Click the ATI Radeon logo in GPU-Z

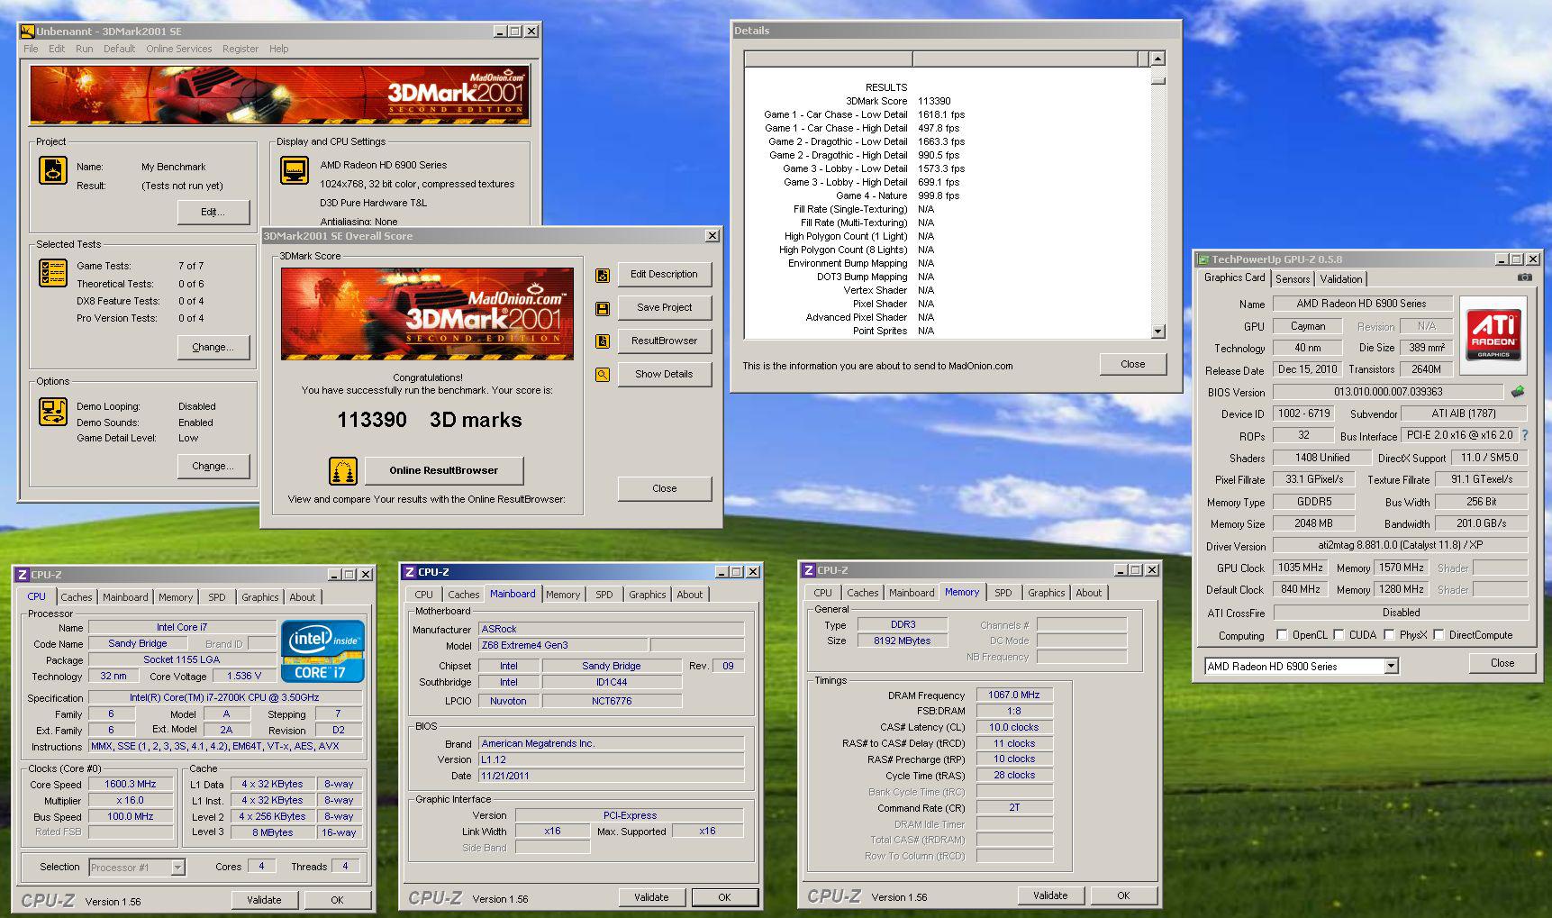[1493, 333]
